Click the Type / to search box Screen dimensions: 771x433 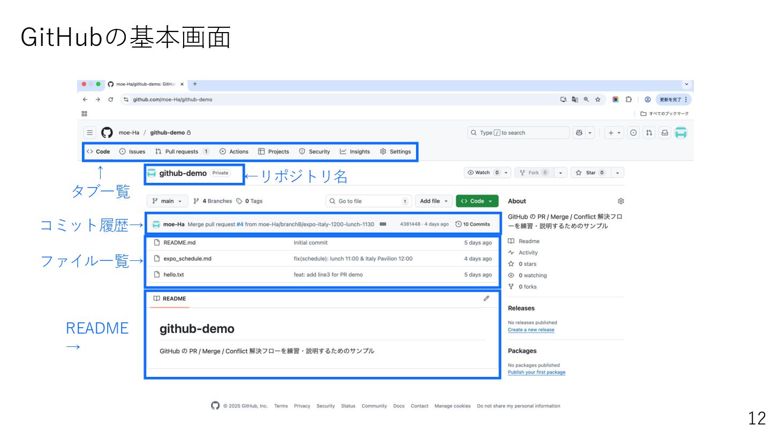pos(518,133)
